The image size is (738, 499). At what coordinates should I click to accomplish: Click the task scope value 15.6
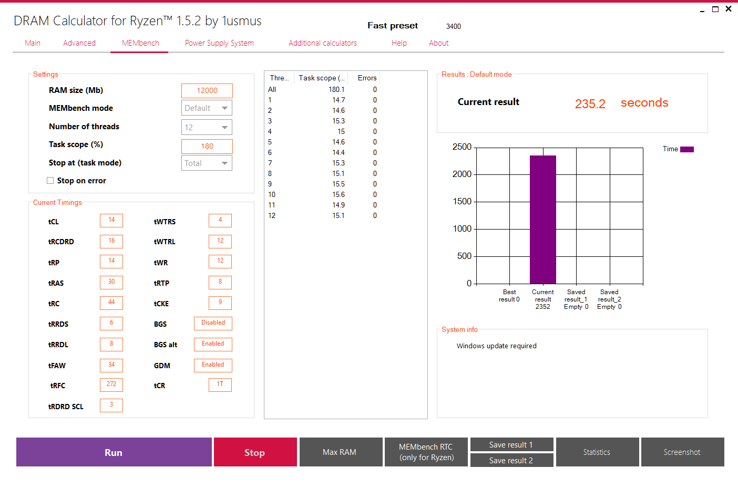pyautogui.click(x=339, y=195)
